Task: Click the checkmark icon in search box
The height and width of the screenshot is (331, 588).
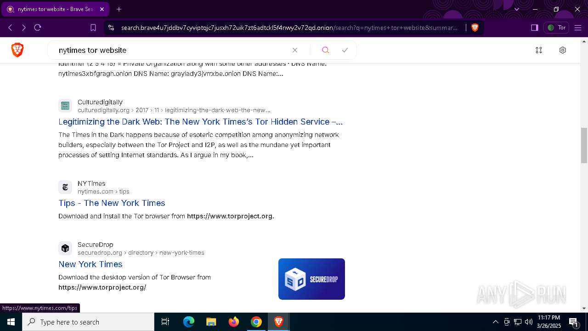Action: [345, 50]
